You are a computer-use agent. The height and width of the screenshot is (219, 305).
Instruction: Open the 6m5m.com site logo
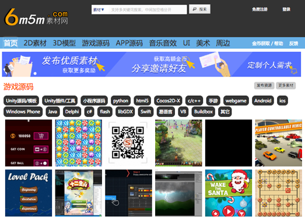pos(36,17)
